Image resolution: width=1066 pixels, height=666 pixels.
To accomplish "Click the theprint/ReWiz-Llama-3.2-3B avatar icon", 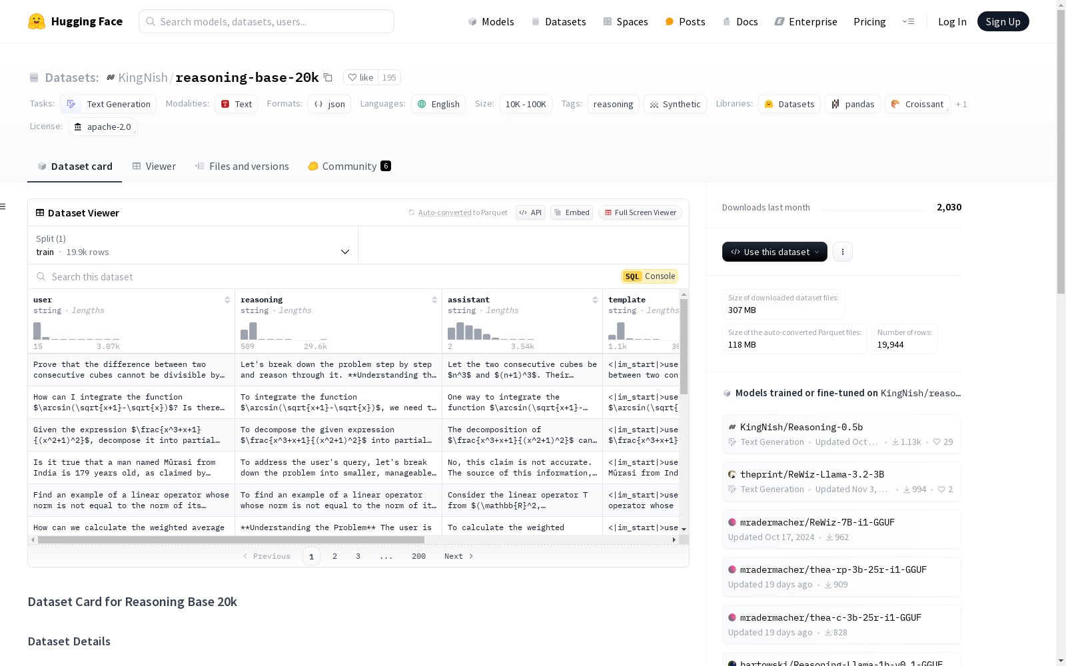I will pyautogui.click(x=732, y=474).
